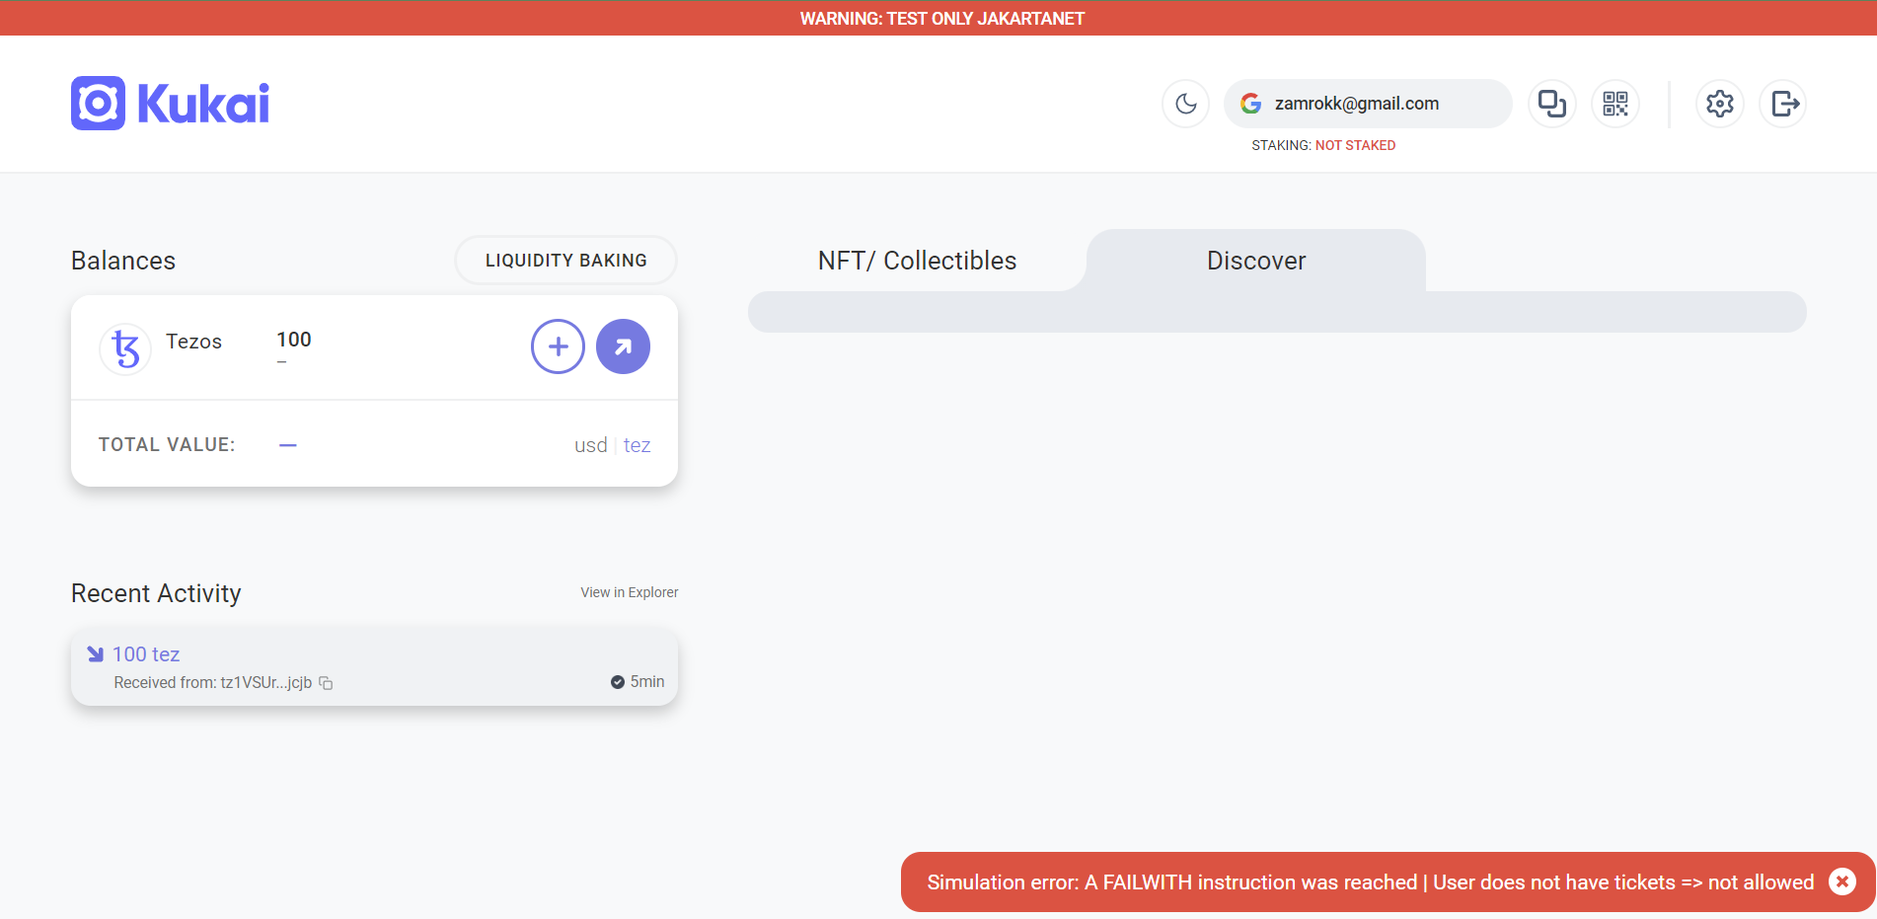Copy wallet address using copy icon in header
This screenshot has width=1877, height=919.
(x=1551, y=104)
